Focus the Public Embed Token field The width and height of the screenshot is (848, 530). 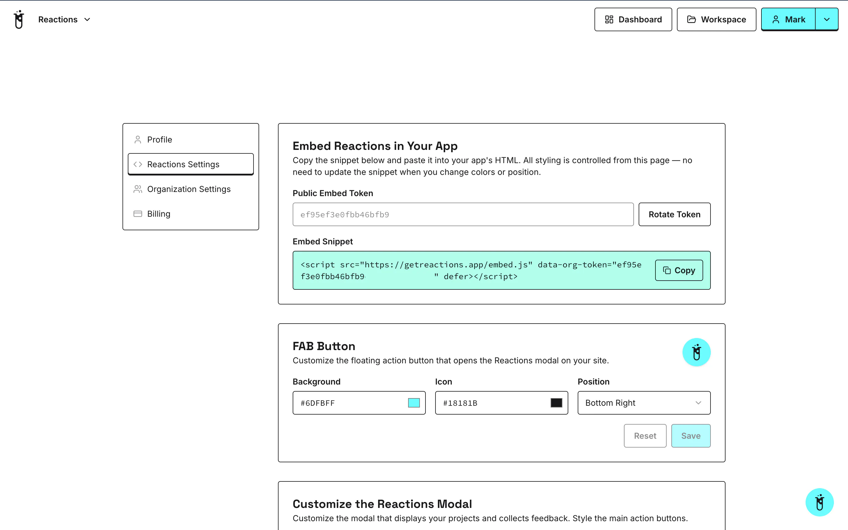[x=463, y=215]
